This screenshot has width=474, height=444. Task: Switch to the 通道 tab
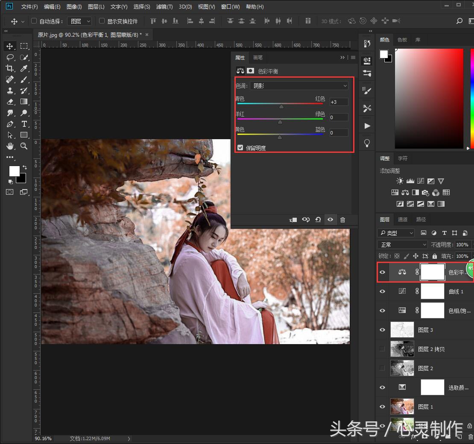(x=402, y=219)
